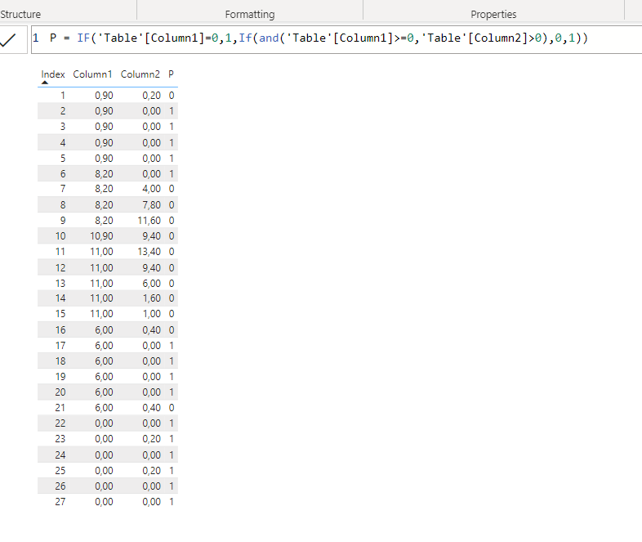Select the Index cell with value 26

coord(60,486)
